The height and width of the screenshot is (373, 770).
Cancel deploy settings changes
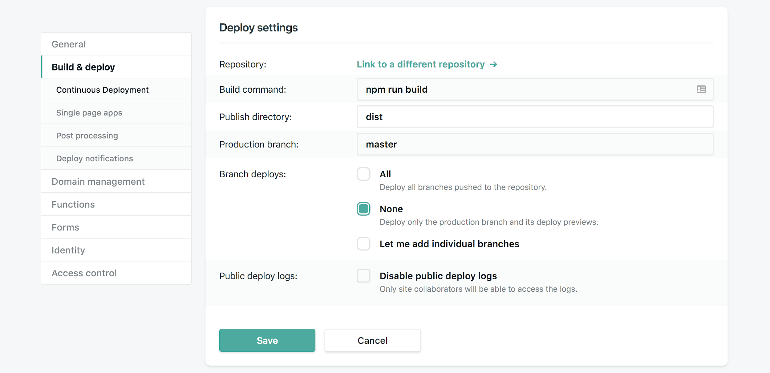tap(372, 340)
